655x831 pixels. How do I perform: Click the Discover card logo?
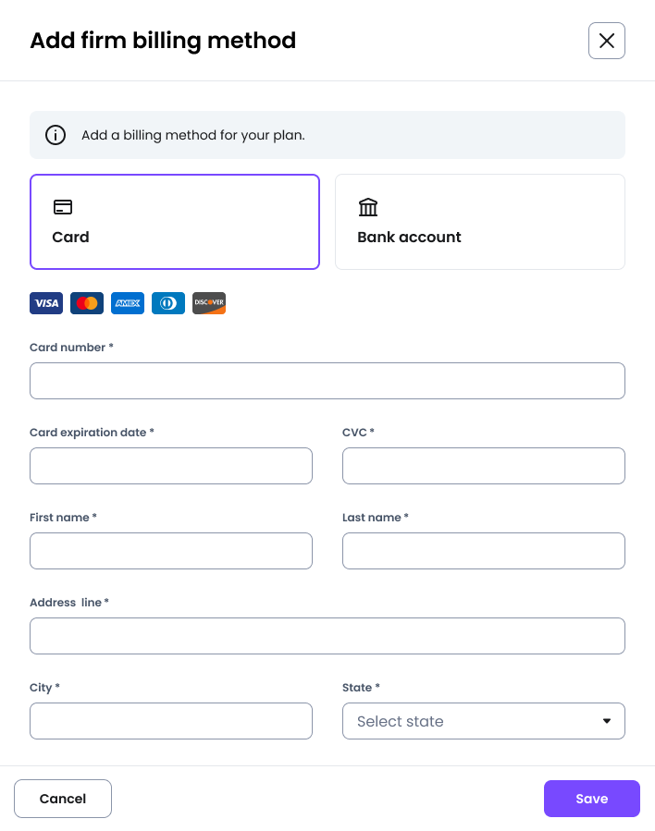tap(209, 303)
